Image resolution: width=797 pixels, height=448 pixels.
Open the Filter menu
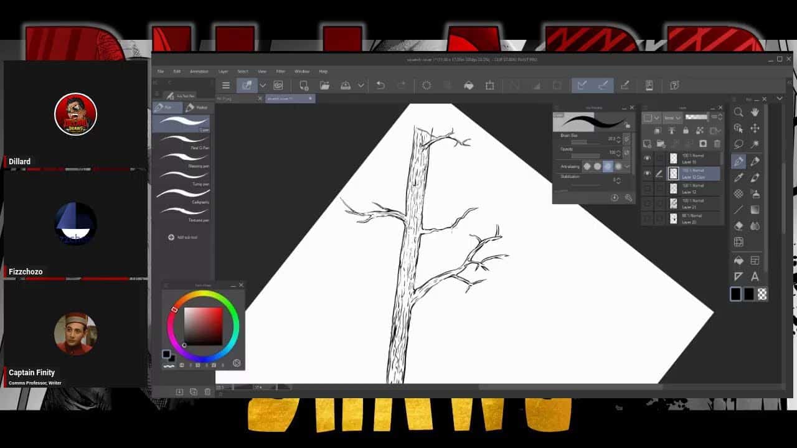click(280, 72)
